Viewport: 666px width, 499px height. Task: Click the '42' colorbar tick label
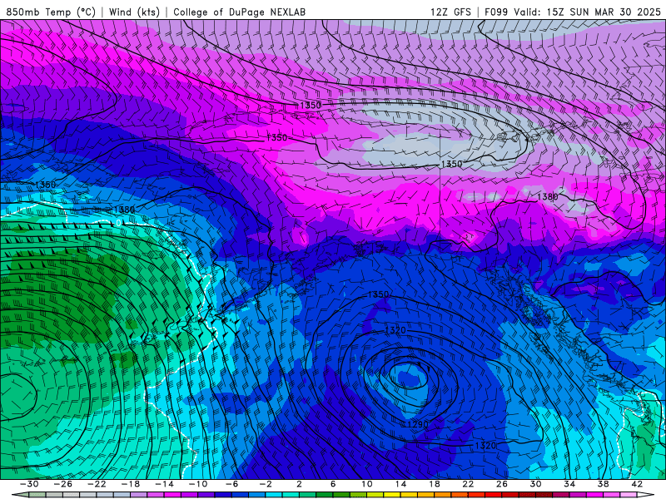click(x=637, y=484)
